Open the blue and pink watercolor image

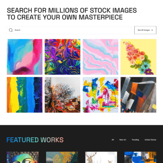[x=24, y=57]
